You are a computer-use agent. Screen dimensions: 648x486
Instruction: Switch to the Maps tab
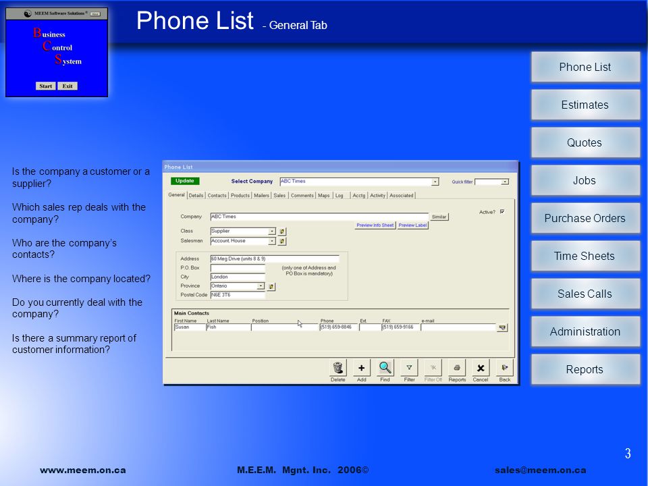(323, 196)
